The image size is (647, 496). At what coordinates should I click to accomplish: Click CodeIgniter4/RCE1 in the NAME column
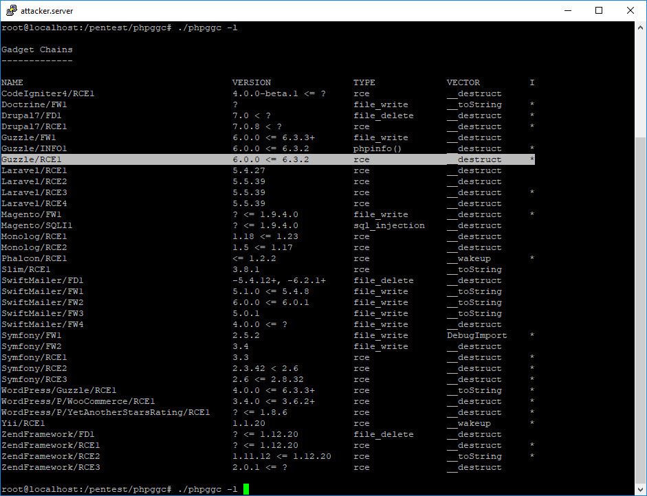coord(48,93)
